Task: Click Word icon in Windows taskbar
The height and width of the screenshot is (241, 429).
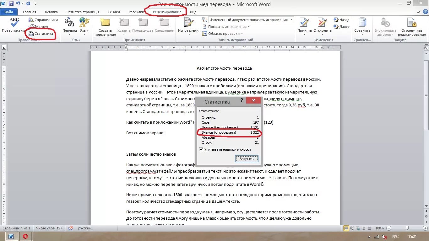Action: pyautogui.click(x=11, y=236)
